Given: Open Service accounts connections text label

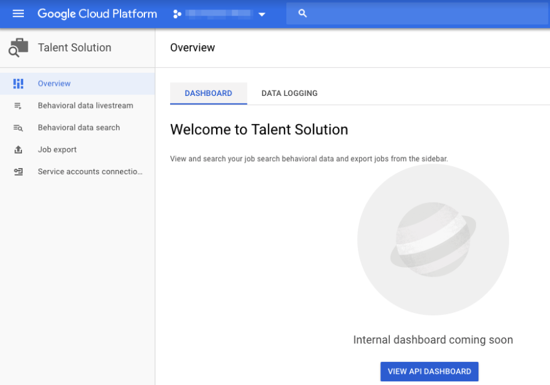Looking at the screenshot, I should (90, 172).
